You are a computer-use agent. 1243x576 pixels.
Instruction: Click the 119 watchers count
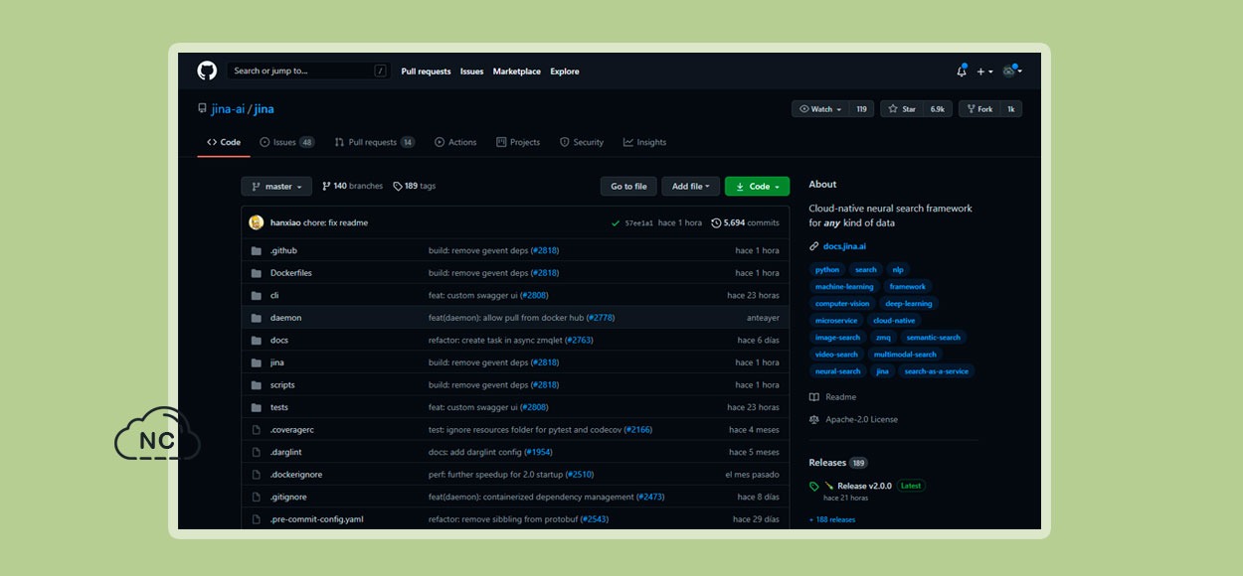pos(861,109)
